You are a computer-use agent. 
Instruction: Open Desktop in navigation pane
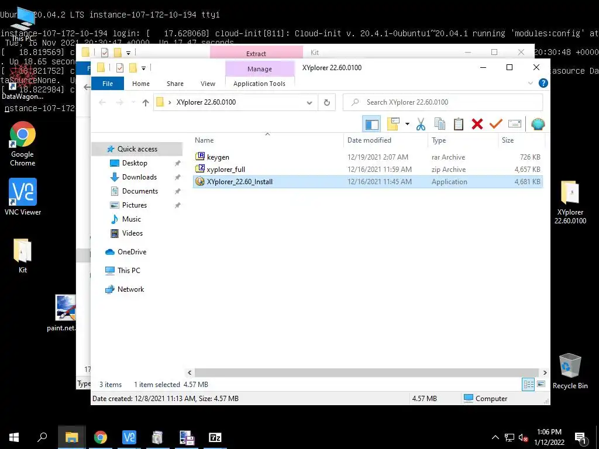click(135, 163)
